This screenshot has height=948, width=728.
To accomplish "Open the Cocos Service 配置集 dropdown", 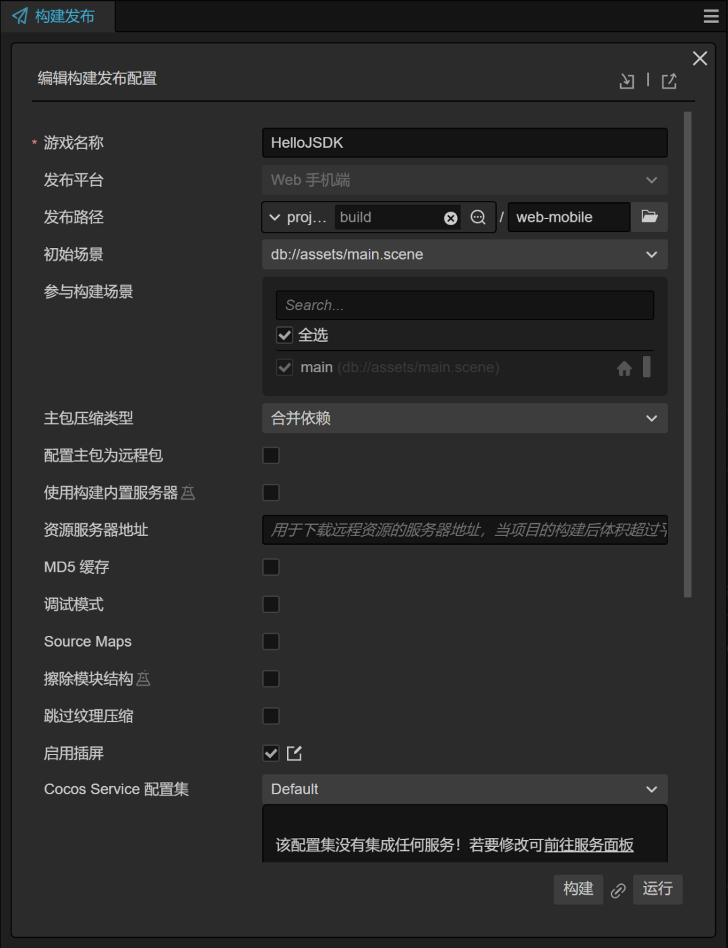I will coord(464,789).
